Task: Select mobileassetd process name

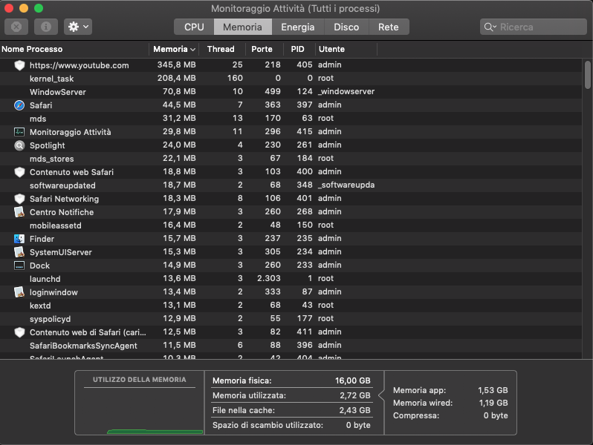Action: tap(56, 225)
